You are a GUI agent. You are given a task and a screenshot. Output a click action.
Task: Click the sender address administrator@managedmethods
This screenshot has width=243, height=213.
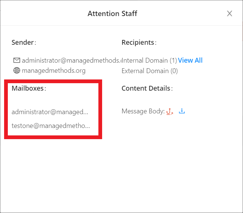pos(72,60)
